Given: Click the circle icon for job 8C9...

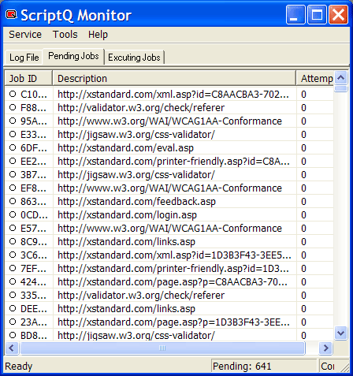Looking at the screenshot, I should (13, 241).
